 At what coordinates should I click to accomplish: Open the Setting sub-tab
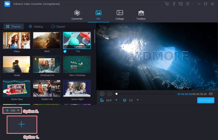[36, 26]
